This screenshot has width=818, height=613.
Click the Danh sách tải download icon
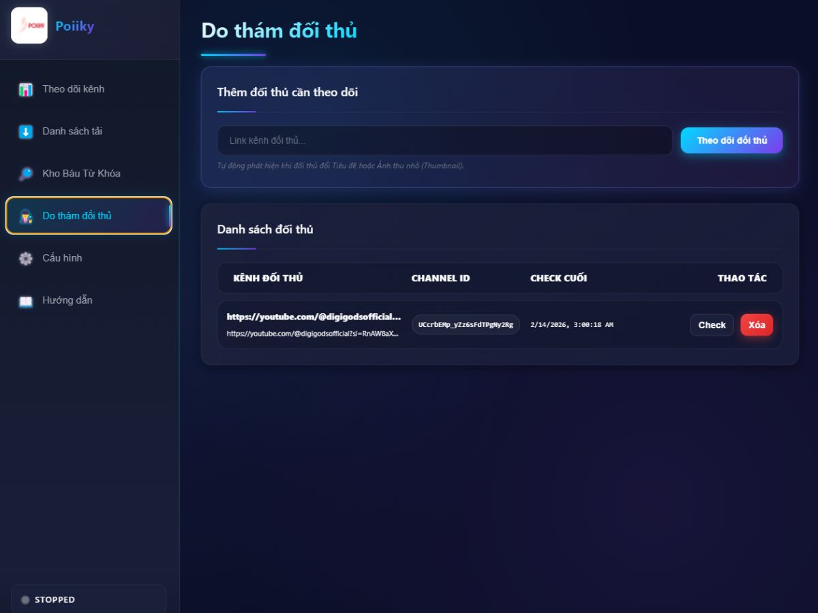coord(25,131)
